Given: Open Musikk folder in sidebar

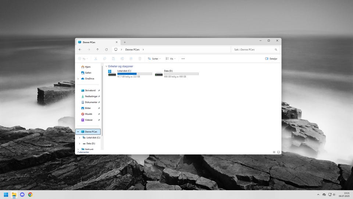Looking at the screenshot, I should pos(88,114).
